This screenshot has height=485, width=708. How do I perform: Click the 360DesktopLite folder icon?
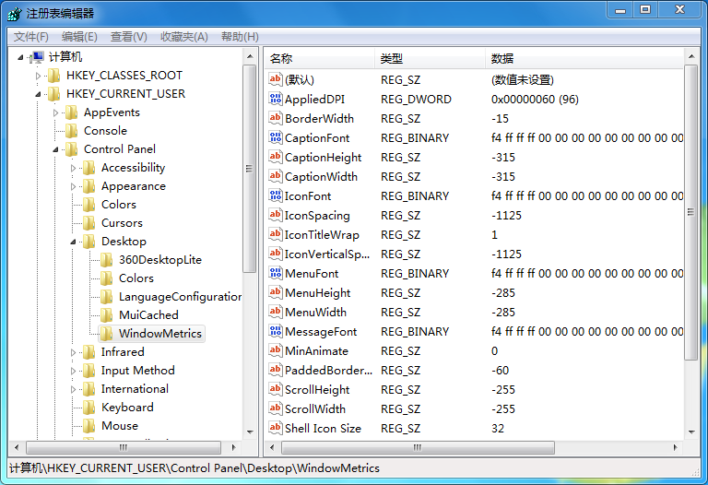tap(107, 260)
